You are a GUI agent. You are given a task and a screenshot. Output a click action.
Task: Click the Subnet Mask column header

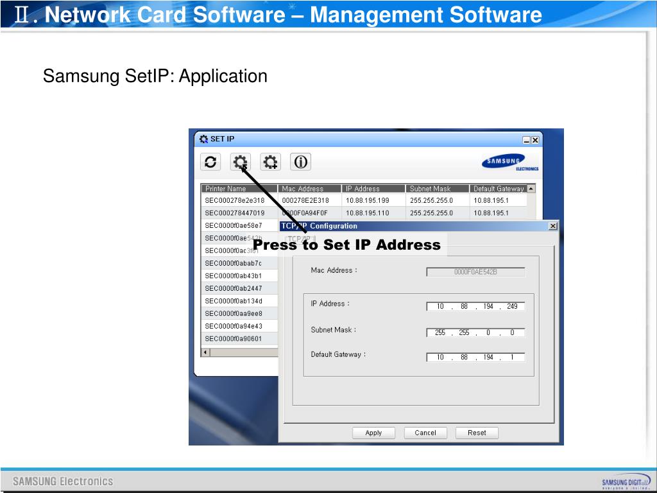(x=437, y=189)
